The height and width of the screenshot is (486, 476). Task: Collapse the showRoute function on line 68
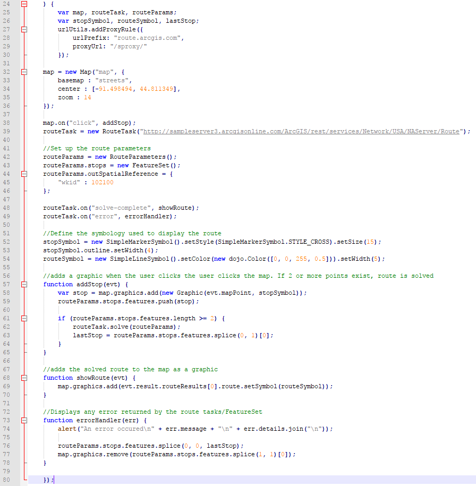tap(24, 378)
